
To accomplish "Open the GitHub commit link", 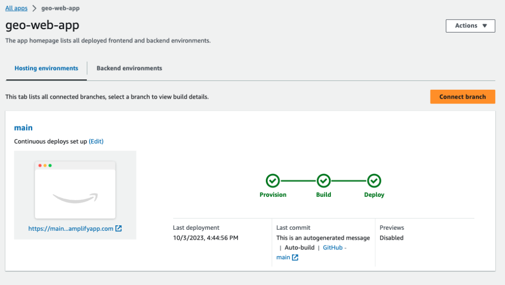I will (x=333, y=248).
